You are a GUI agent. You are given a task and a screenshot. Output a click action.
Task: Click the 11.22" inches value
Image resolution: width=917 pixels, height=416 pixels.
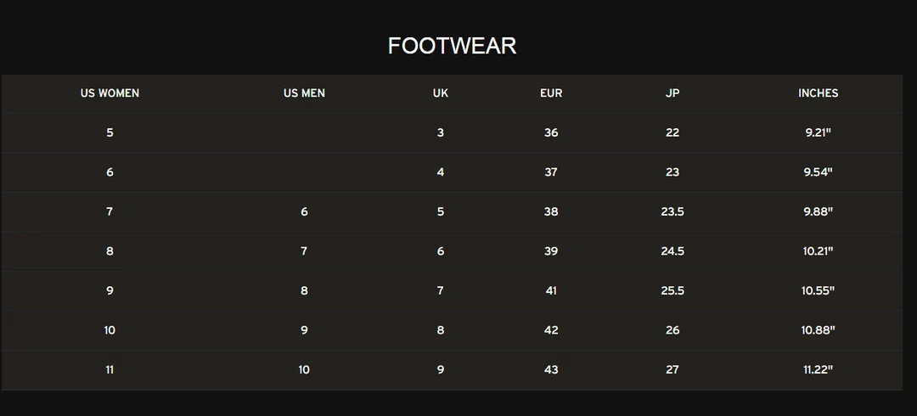818,370
